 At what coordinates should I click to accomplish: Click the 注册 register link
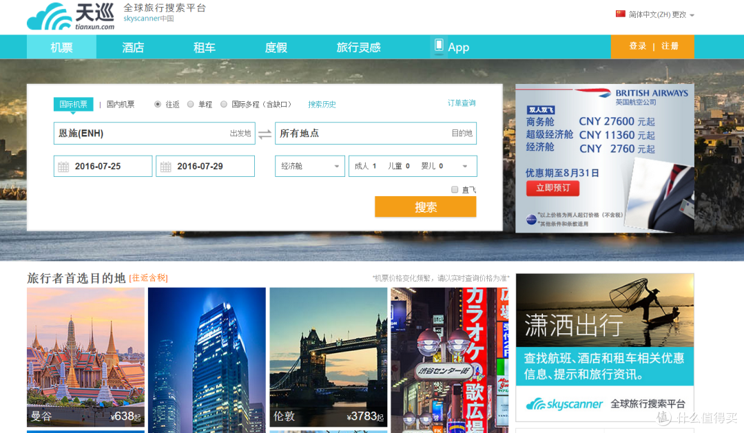coord(670,46)
